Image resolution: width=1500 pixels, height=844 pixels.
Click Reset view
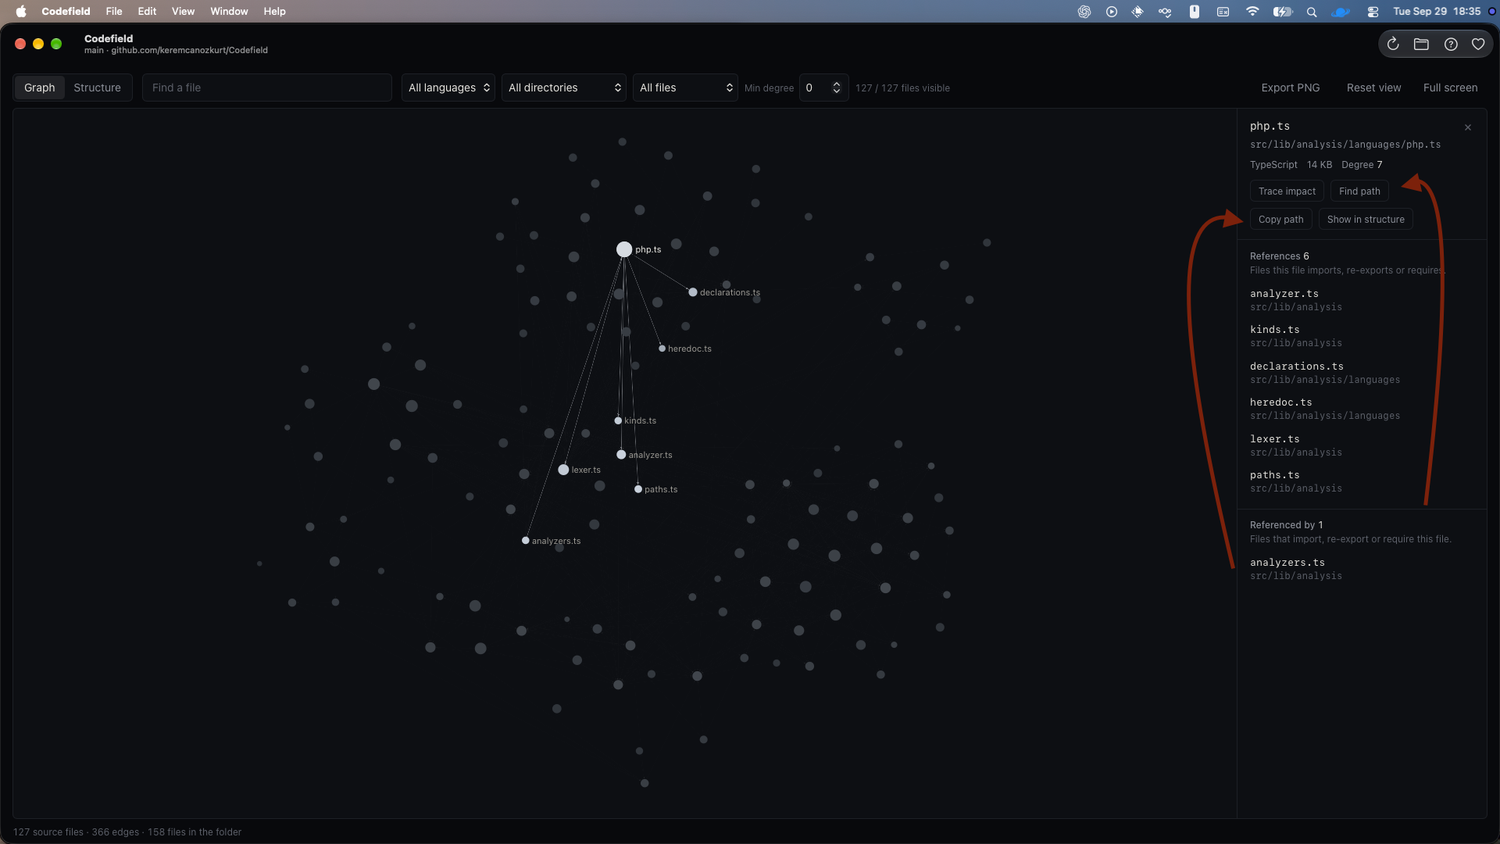pyautogui.click(x=1373, y=88)
